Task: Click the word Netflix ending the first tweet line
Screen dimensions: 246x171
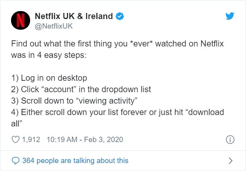Action: point(212,43)
